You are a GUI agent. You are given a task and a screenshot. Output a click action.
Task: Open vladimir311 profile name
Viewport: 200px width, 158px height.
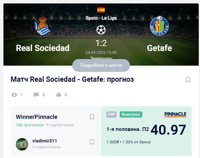click(45, 141)
